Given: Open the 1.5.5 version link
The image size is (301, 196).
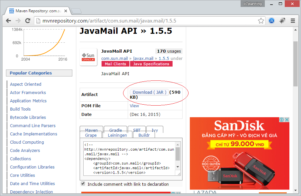Looking at the screenshot, I should point(164,59).
